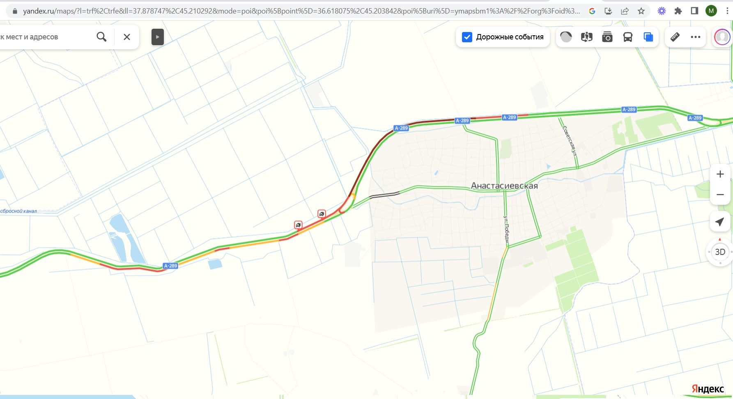The image size is (733, 399).
Task: Zoom out on the map
Action: (720, 195)
